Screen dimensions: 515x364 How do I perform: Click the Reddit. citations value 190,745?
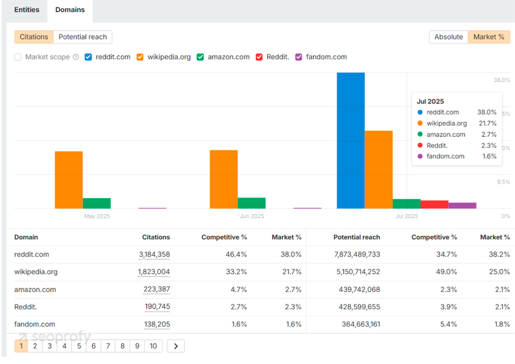click(x=157, y=307)
